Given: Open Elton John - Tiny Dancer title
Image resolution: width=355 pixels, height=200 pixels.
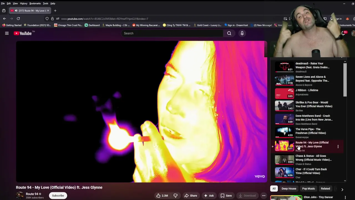Looking at the screenshot, I should (318, 197).
